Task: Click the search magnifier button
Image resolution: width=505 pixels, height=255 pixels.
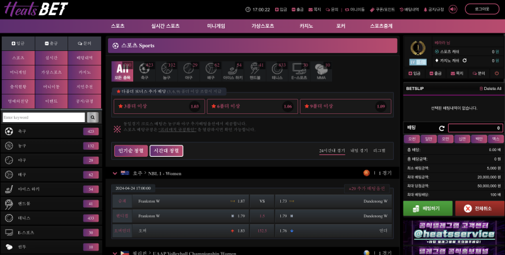Action: [93, 117]
